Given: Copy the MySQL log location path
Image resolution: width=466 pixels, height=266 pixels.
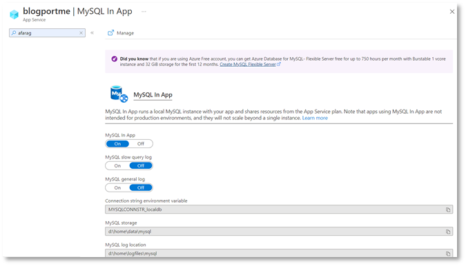Looking at the screenshot, I should point(448,254).
